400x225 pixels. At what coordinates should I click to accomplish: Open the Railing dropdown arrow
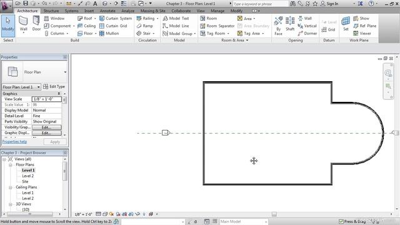(x=157, y=19)
